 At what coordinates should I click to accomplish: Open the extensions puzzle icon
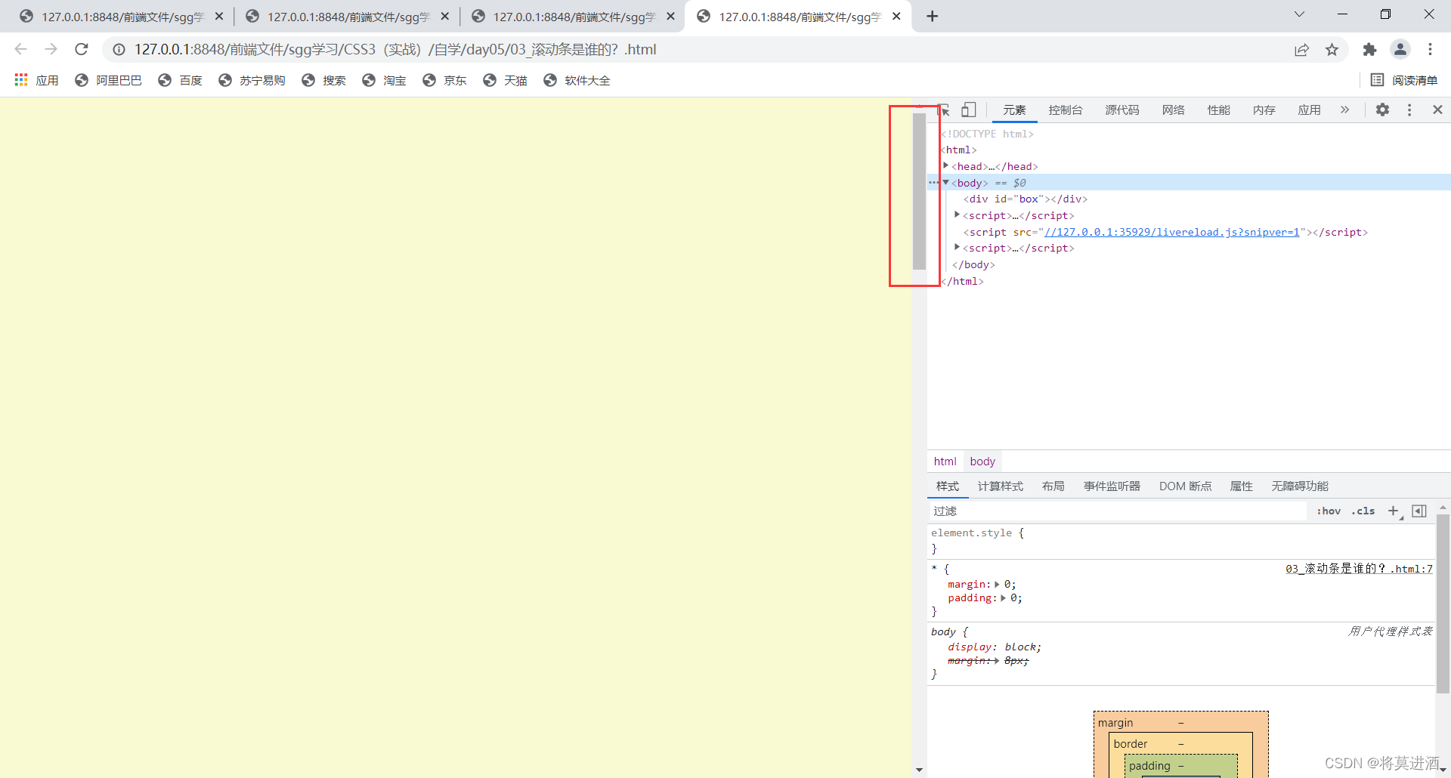click(1369, 50)
